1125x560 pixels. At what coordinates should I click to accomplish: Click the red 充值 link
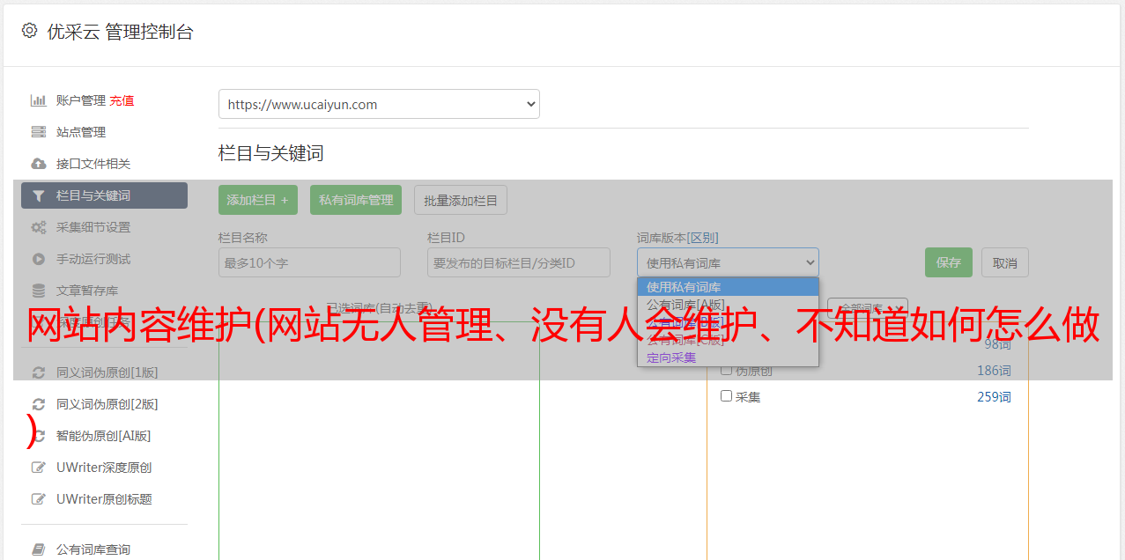pos(122,100)
